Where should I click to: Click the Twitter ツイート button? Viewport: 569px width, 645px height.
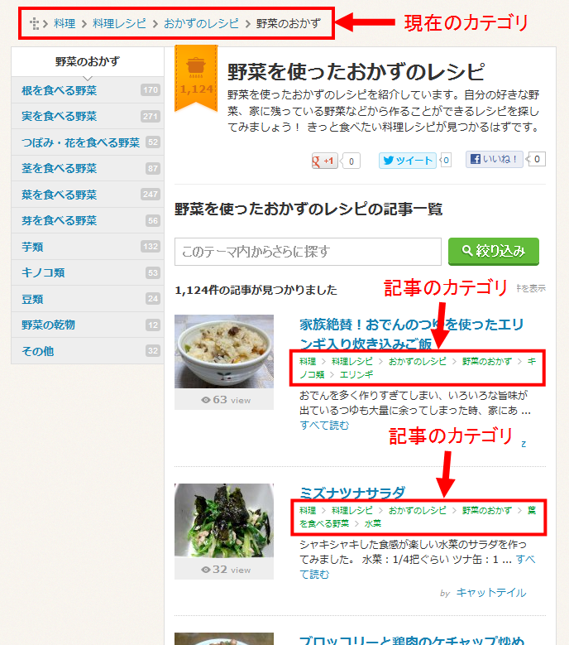tap(407, 161)
